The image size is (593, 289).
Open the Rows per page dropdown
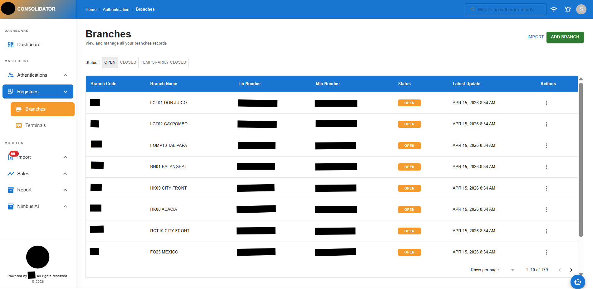tap(512, 270)
